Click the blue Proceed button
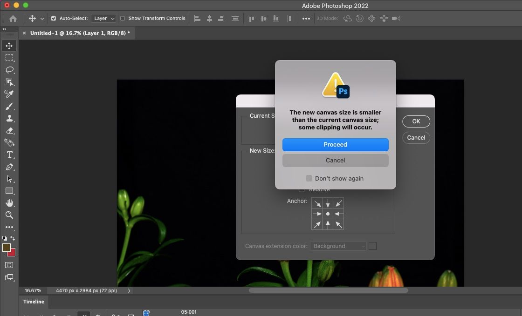The image size is (522, 316). [335, 144]
